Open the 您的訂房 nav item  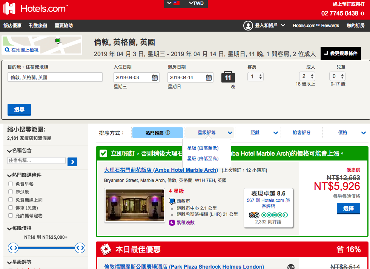[355, 26]
